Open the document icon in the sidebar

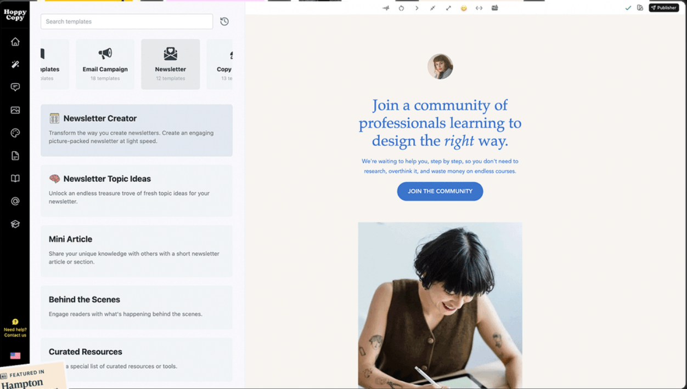coord(15,156)
